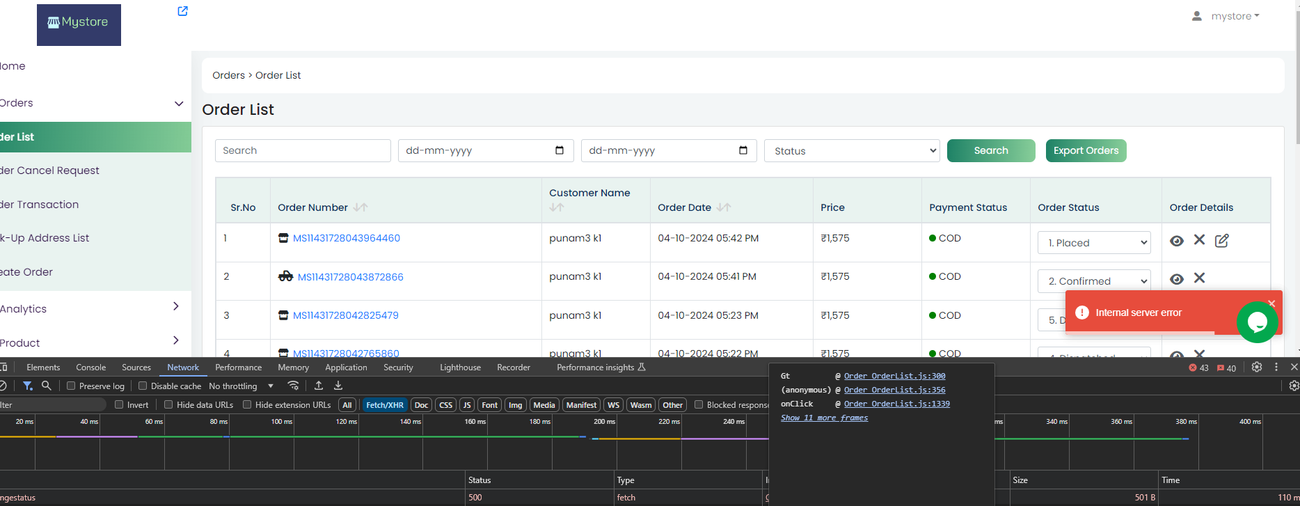The width and height of the screenshot is (1300, 506).
Task: Click the network filter funnel icon
Action: (28, 386)
